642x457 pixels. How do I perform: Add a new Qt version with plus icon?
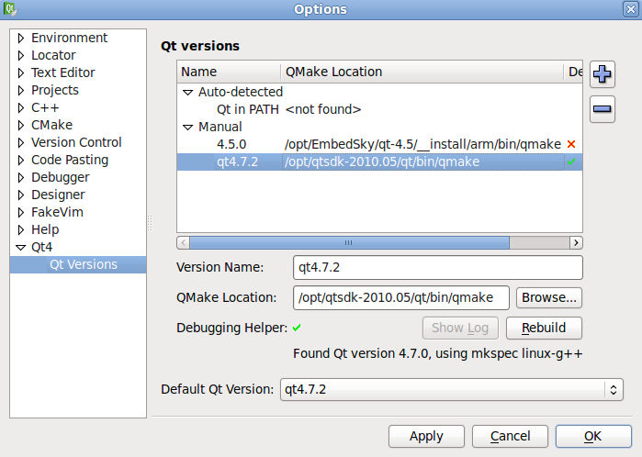point(603,74)
